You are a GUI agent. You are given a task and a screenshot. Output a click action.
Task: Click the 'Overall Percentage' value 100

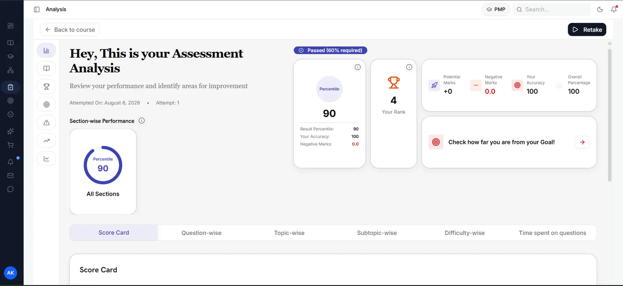pos(574,91)
